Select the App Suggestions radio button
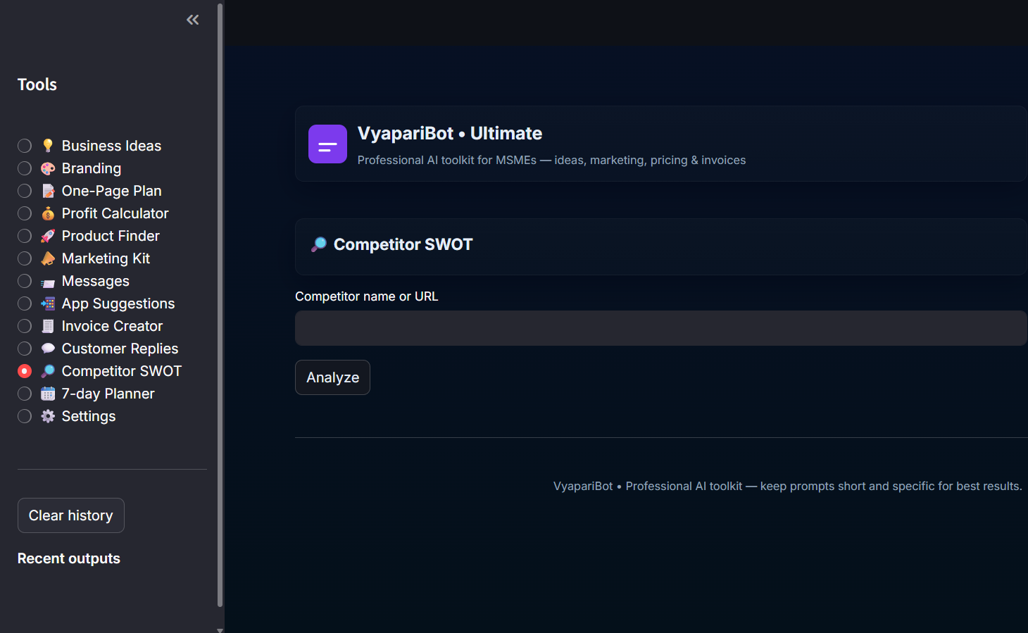This screenshot has height=633, width=1028. pyautogui.click(x=25, y=303)
